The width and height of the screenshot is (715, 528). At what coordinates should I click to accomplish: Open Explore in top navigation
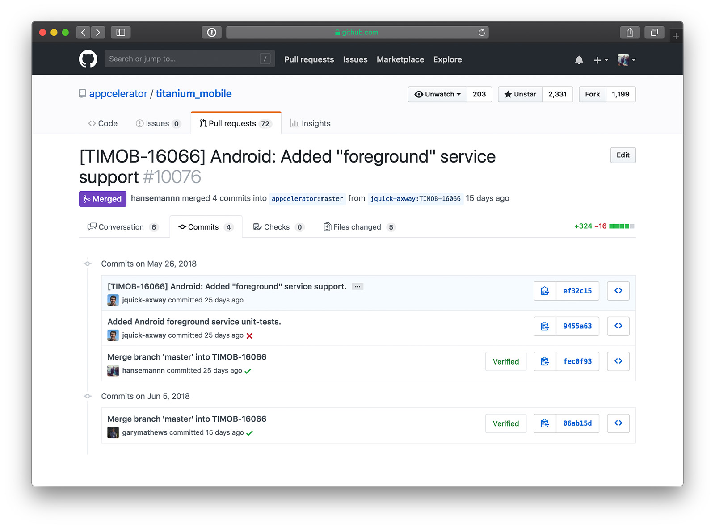click(x=447, y=59)
